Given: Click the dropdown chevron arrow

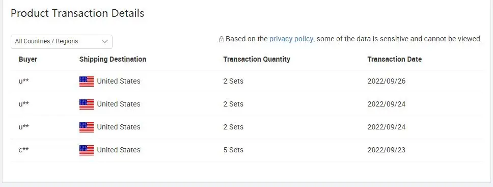Looking at the screenshot, I should point(105,42).
